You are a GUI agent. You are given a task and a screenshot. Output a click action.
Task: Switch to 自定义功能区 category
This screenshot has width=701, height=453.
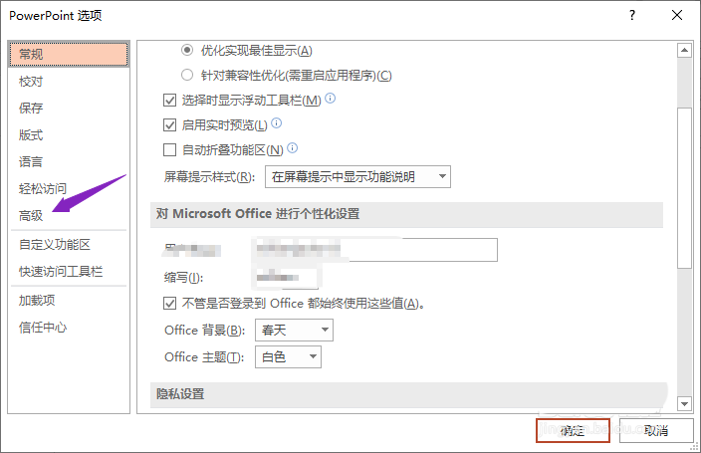[x=55, y=244]
